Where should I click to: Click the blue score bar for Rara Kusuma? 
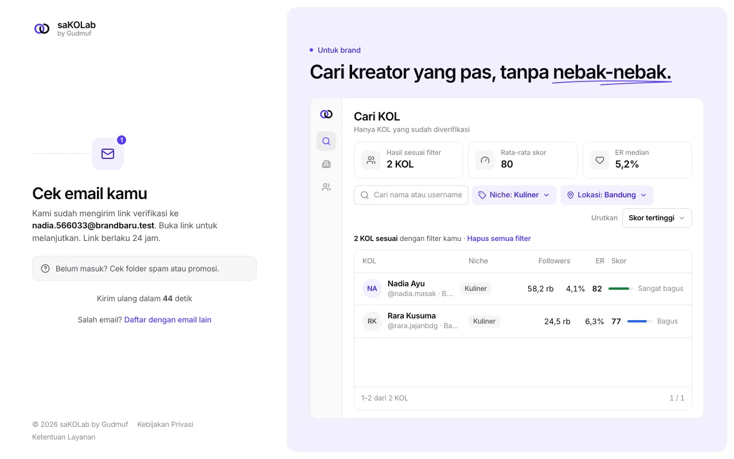coord(640,321)
